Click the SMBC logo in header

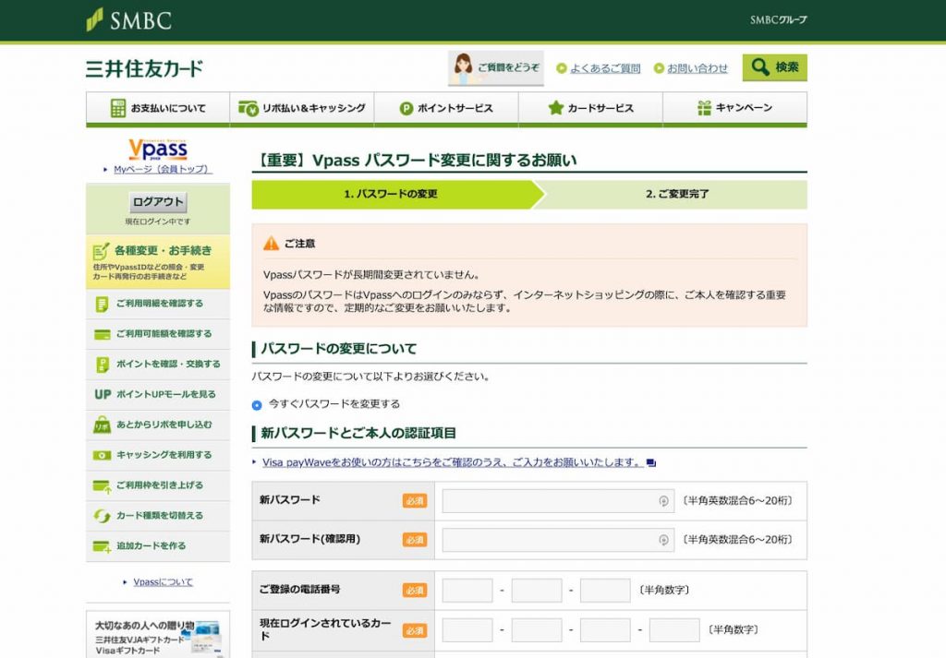pos(128,19)
